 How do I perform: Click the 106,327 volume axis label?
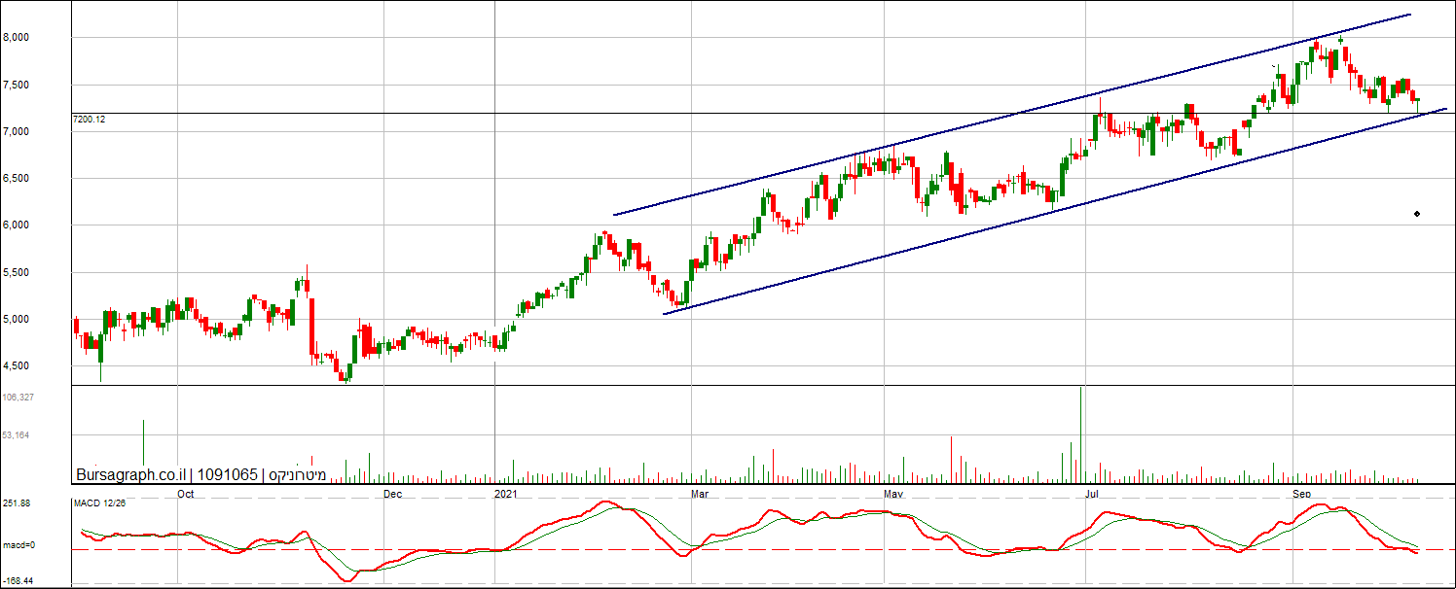point(19,398)
